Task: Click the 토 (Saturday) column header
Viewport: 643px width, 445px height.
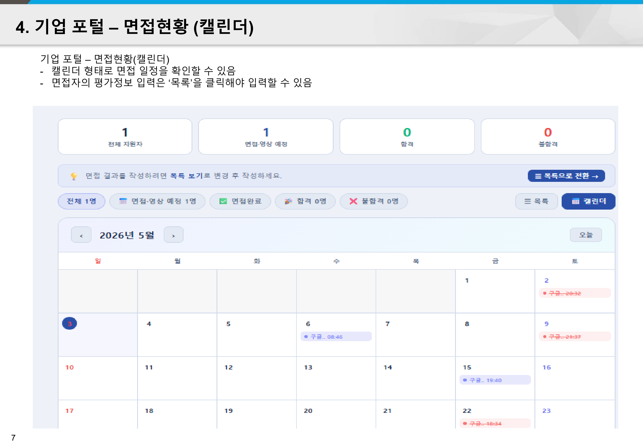Action: coord(575,261)
